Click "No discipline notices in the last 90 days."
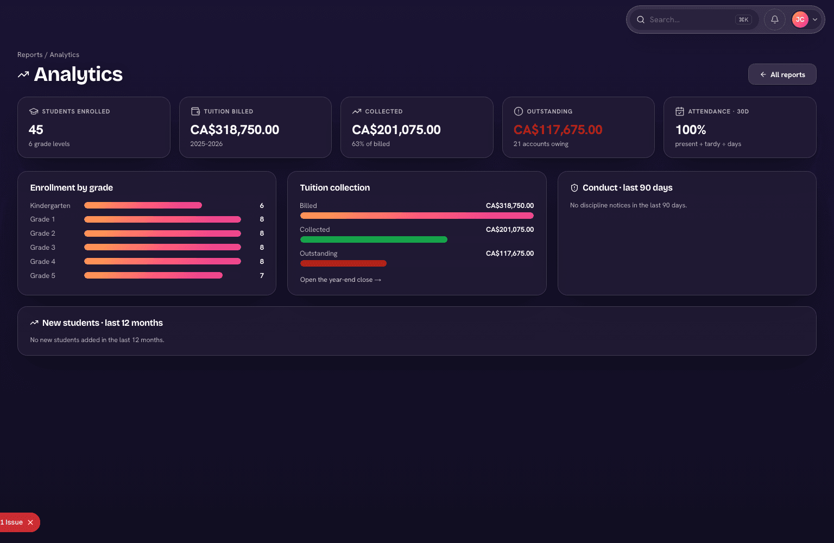 [x=628, y=205]
